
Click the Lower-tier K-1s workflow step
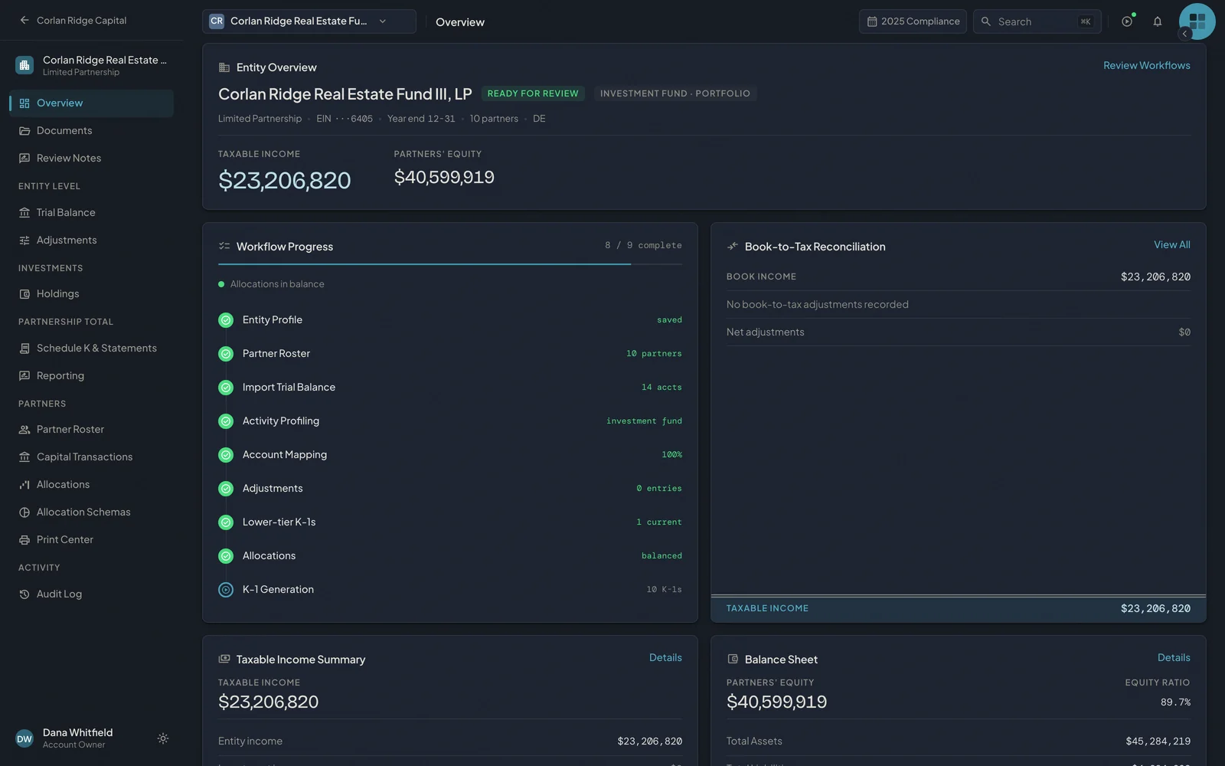tap(450, 522)
